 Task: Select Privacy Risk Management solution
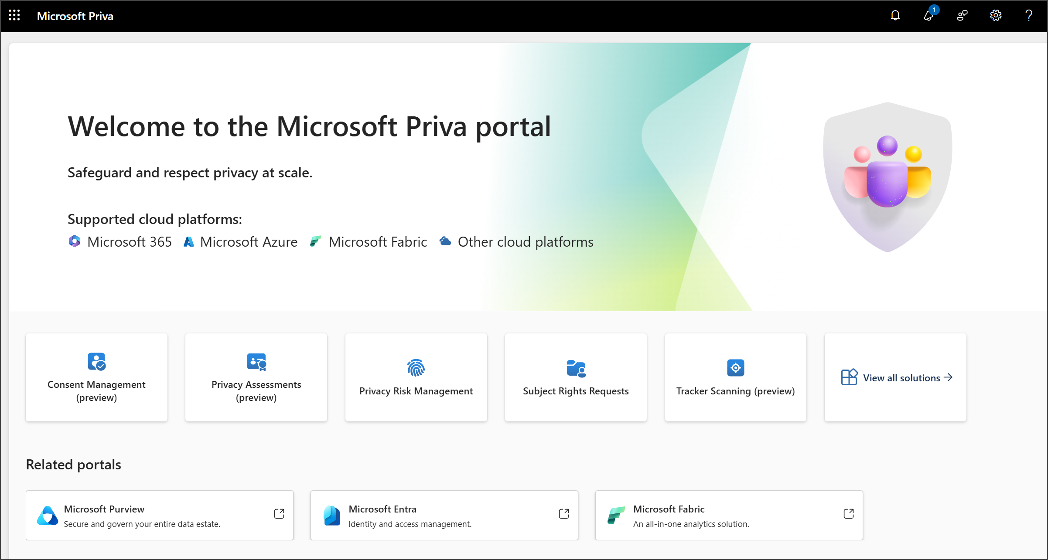(x=416, y=377)
